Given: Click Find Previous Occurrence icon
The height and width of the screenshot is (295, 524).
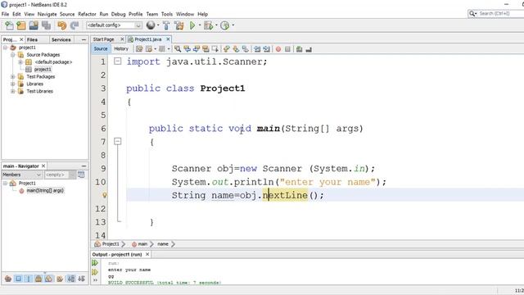Looking at the screenshot, I should tap(187, 49).
